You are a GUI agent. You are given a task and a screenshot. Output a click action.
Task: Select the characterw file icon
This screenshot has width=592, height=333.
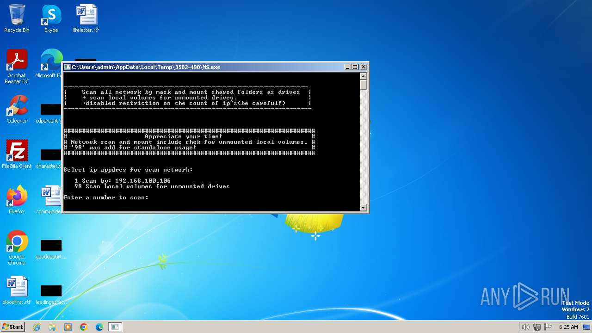coord(50,158)
